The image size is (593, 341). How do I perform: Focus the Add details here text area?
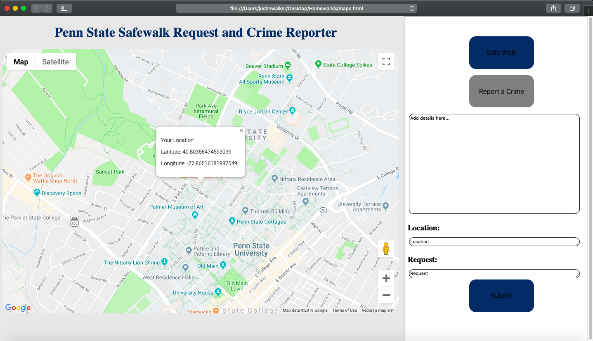[x=494, y=164]
